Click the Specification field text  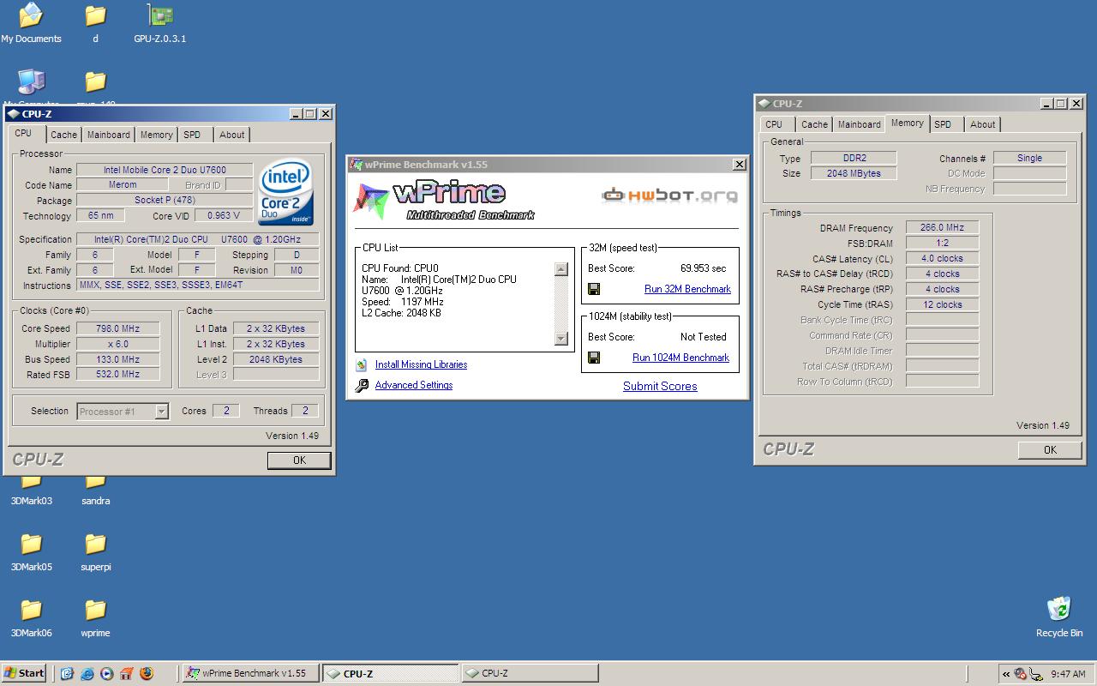tap(197, 239)
